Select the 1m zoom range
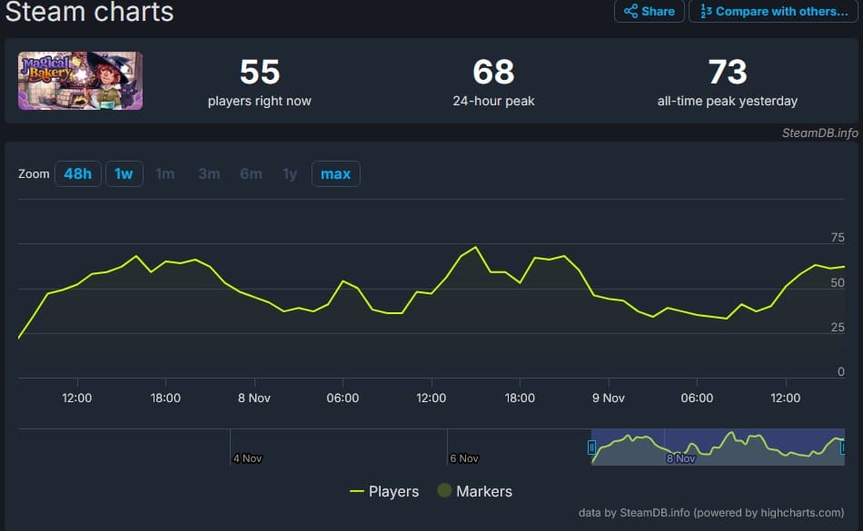The image size is (863, 531). 165,173
